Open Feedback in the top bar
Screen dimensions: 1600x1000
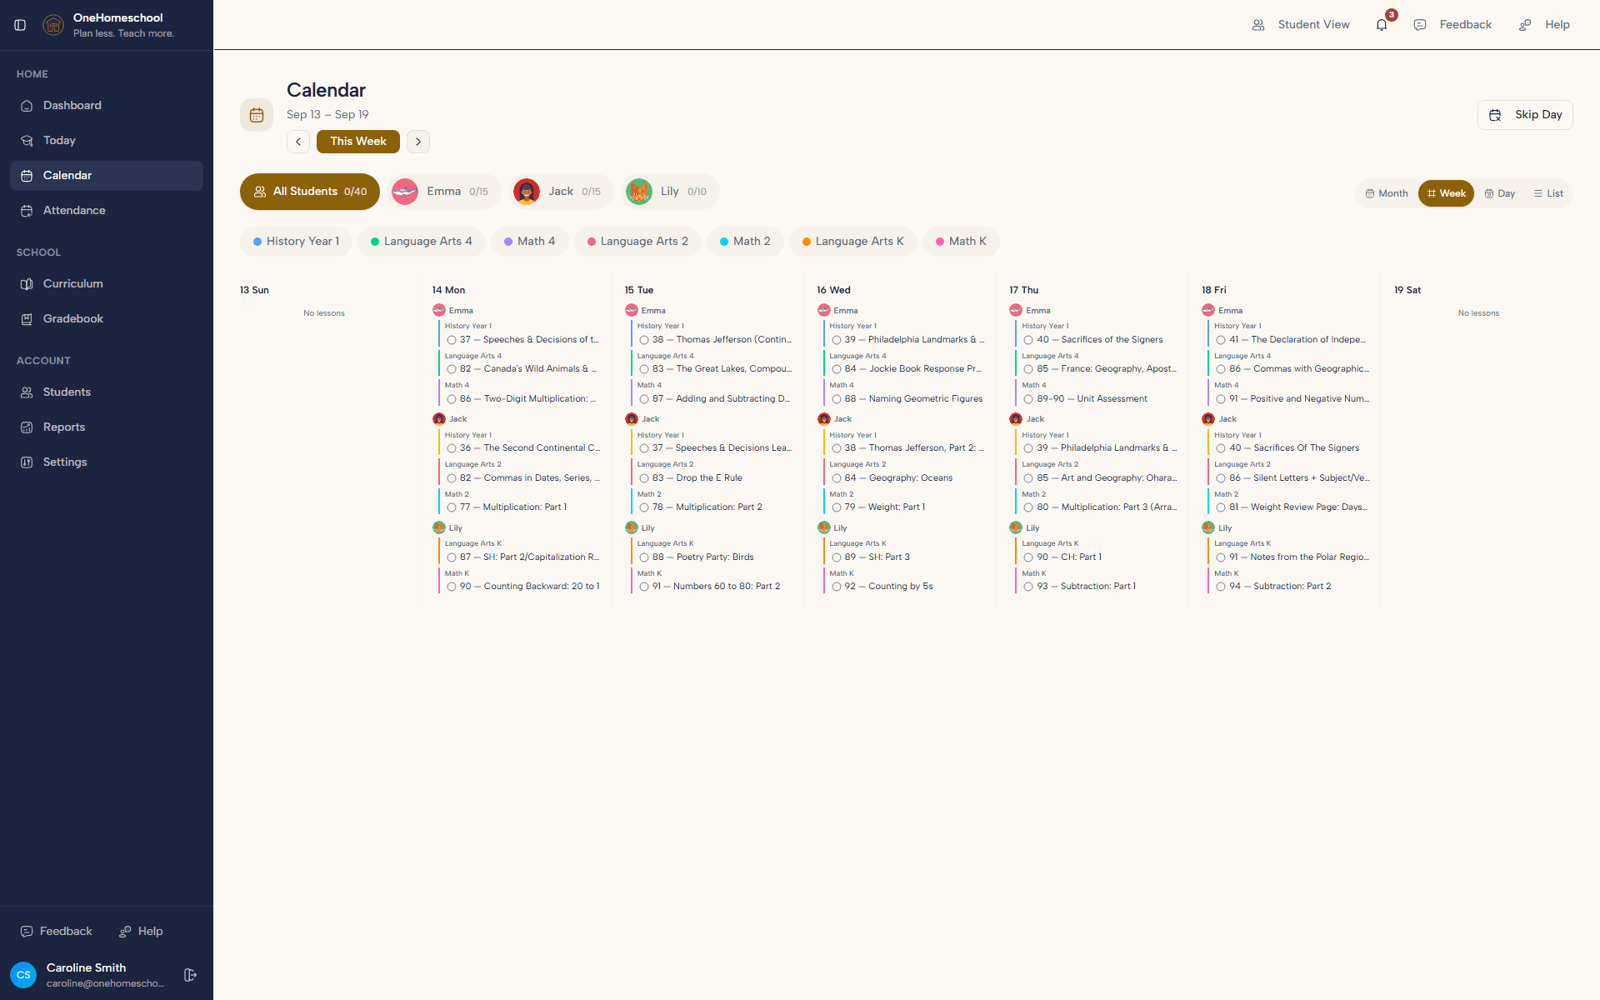(x=1453, y=25)
